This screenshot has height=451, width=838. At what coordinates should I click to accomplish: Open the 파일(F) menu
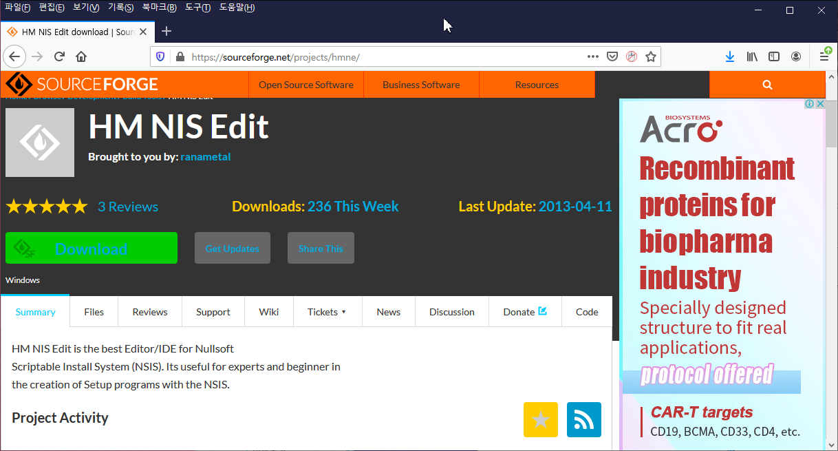(x=17, y=8)
